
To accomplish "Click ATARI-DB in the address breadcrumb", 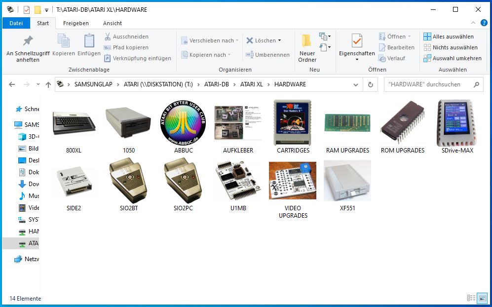I will point(217,84).
